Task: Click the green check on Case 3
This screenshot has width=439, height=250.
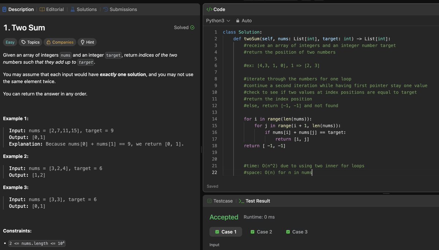Action: [x=288, y=232]
